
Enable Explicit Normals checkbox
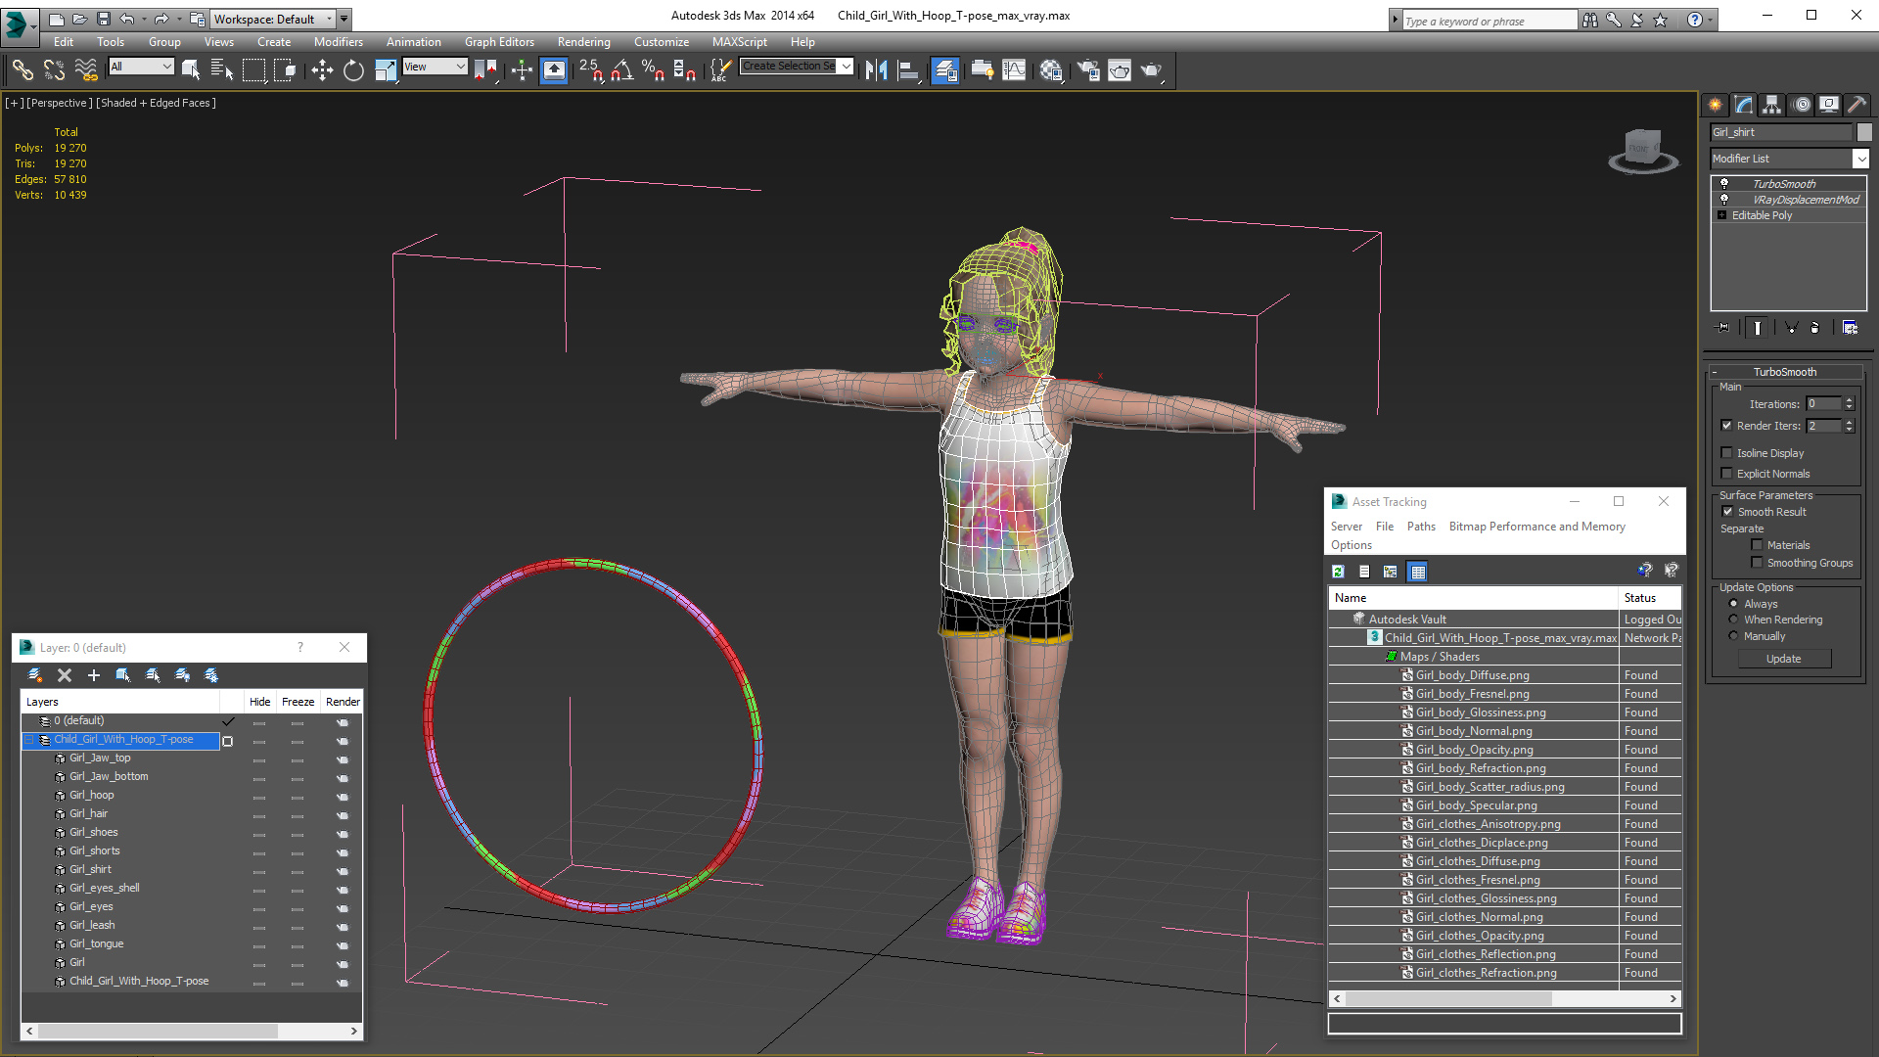(1727, 474)
